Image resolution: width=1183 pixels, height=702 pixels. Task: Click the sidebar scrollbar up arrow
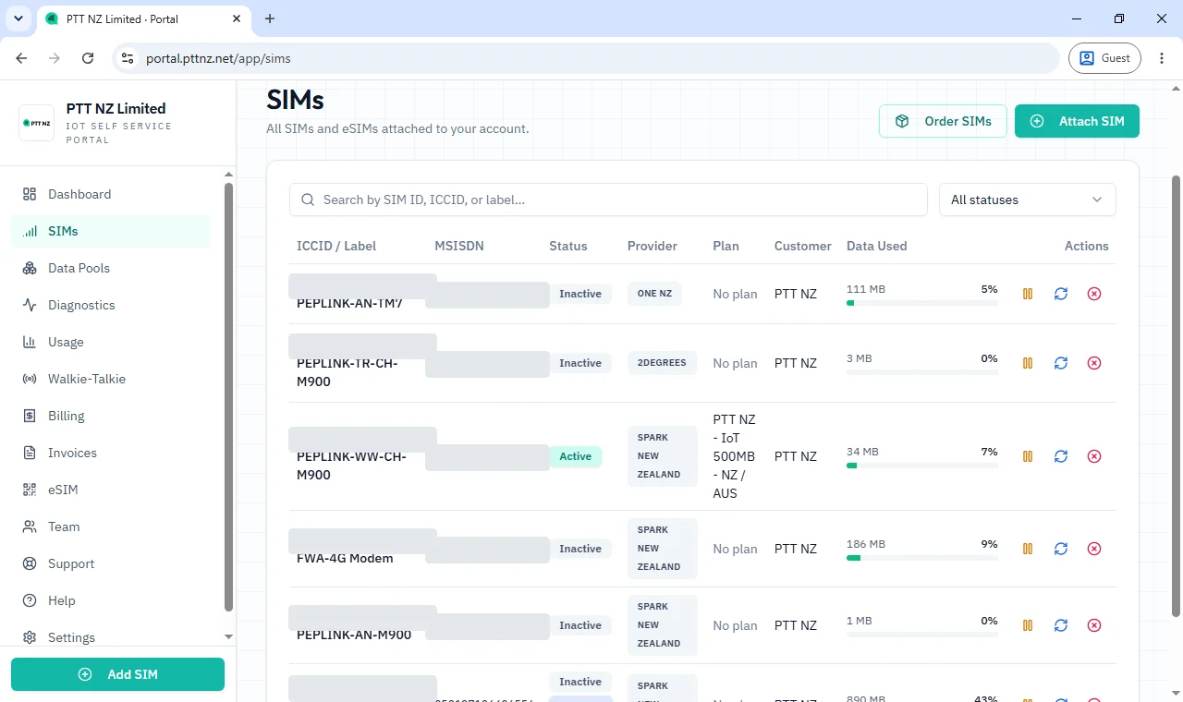point(228,175)
